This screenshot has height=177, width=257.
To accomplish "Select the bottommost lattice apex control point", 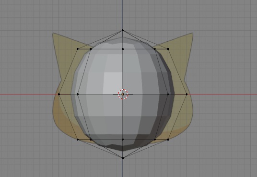I will point(123,158).
